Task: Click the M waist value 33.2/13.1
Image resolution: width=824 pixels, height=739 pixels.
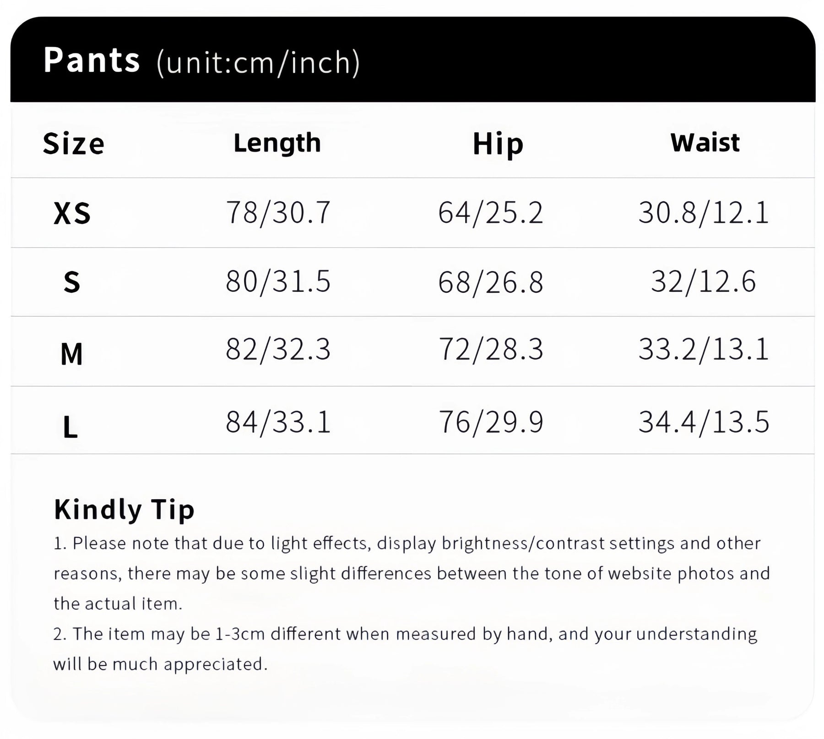Action: pos(703,350)
